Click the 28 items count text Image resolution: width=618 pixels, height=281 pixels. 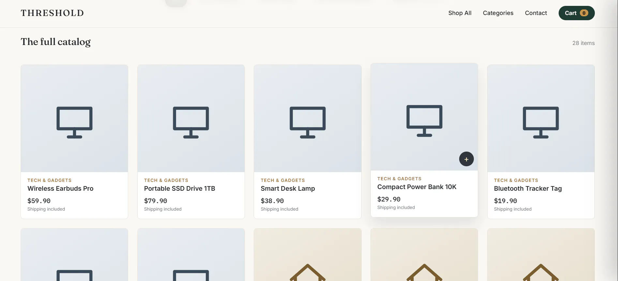point(583,43)
